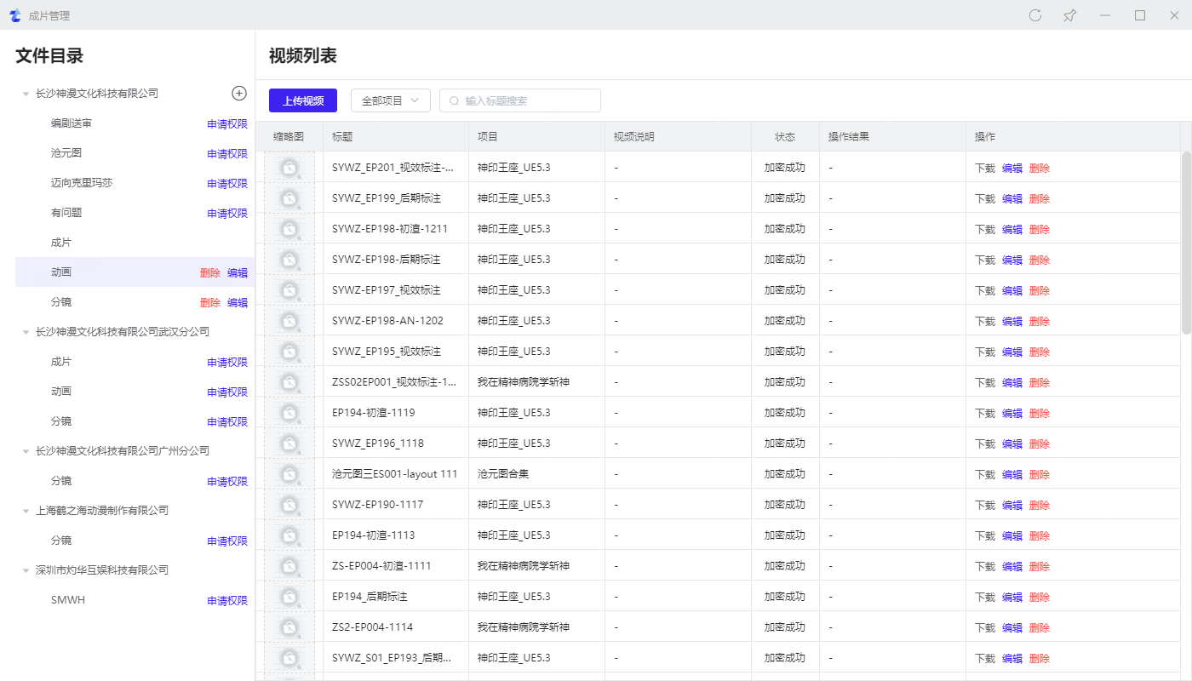Collapse the 长沙神漫文化科技有限公司 tree node
This screenshot has width=1192, height=681.
(x=26, y=94)
